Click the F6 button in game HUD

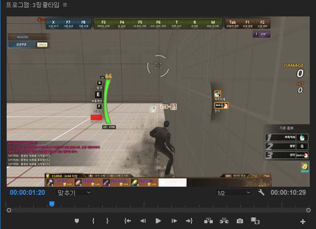[158, 24]
